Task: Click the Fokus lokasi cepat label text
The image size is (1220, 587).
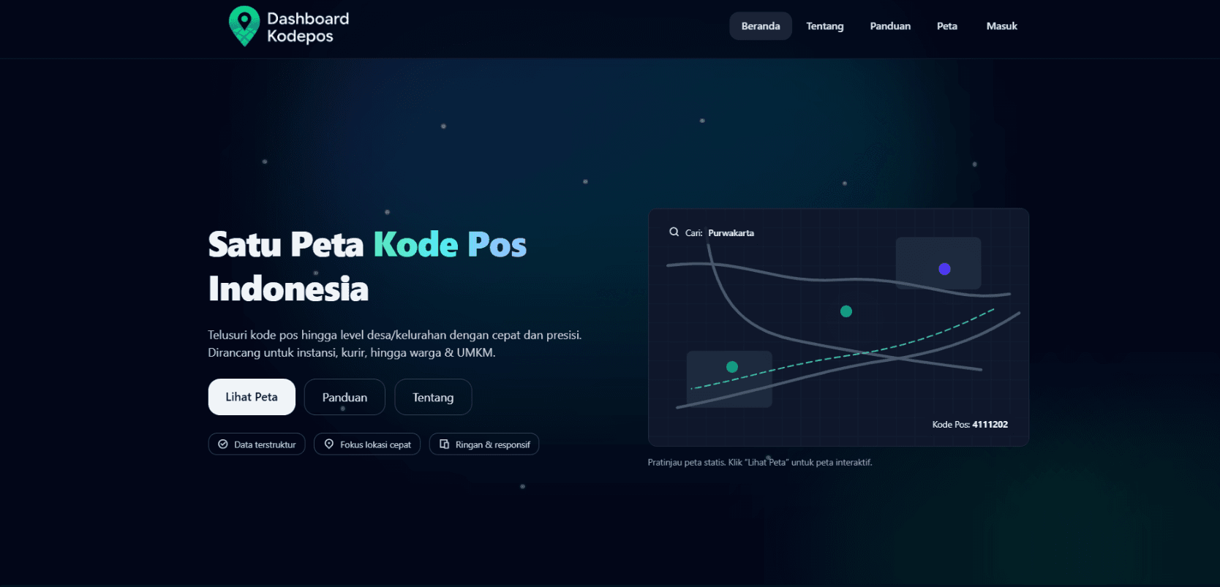Action: pyautogui.click(x=375, y=444)
